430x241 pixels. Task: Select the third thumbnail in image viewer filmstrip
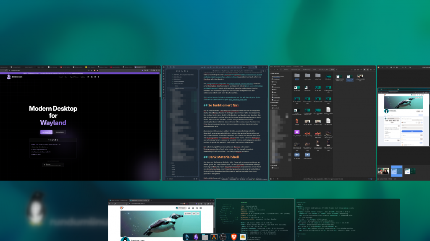410,171
